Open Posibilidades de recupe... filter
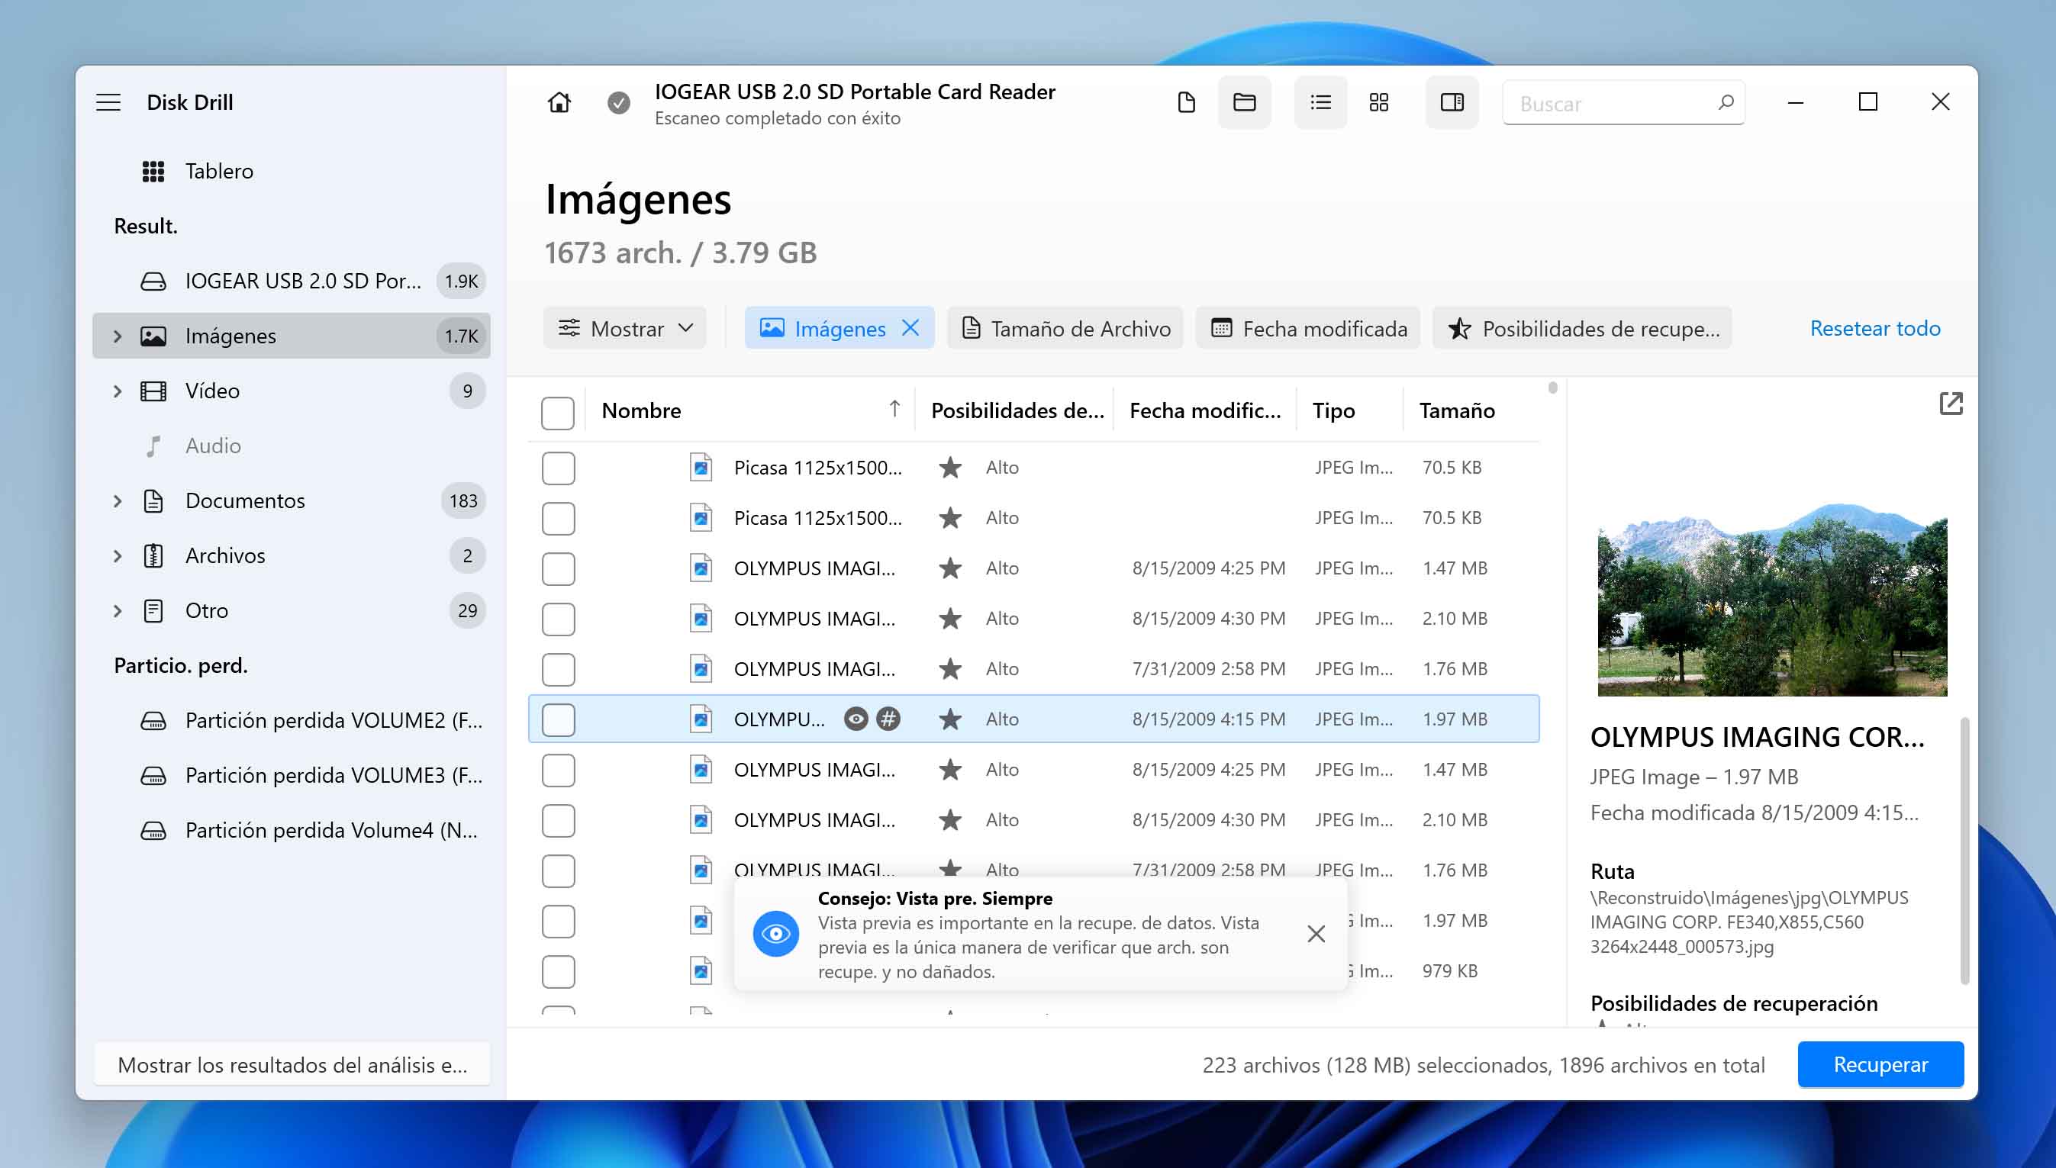This screenshot has width=2056, height=1168. coord(1582,328)
